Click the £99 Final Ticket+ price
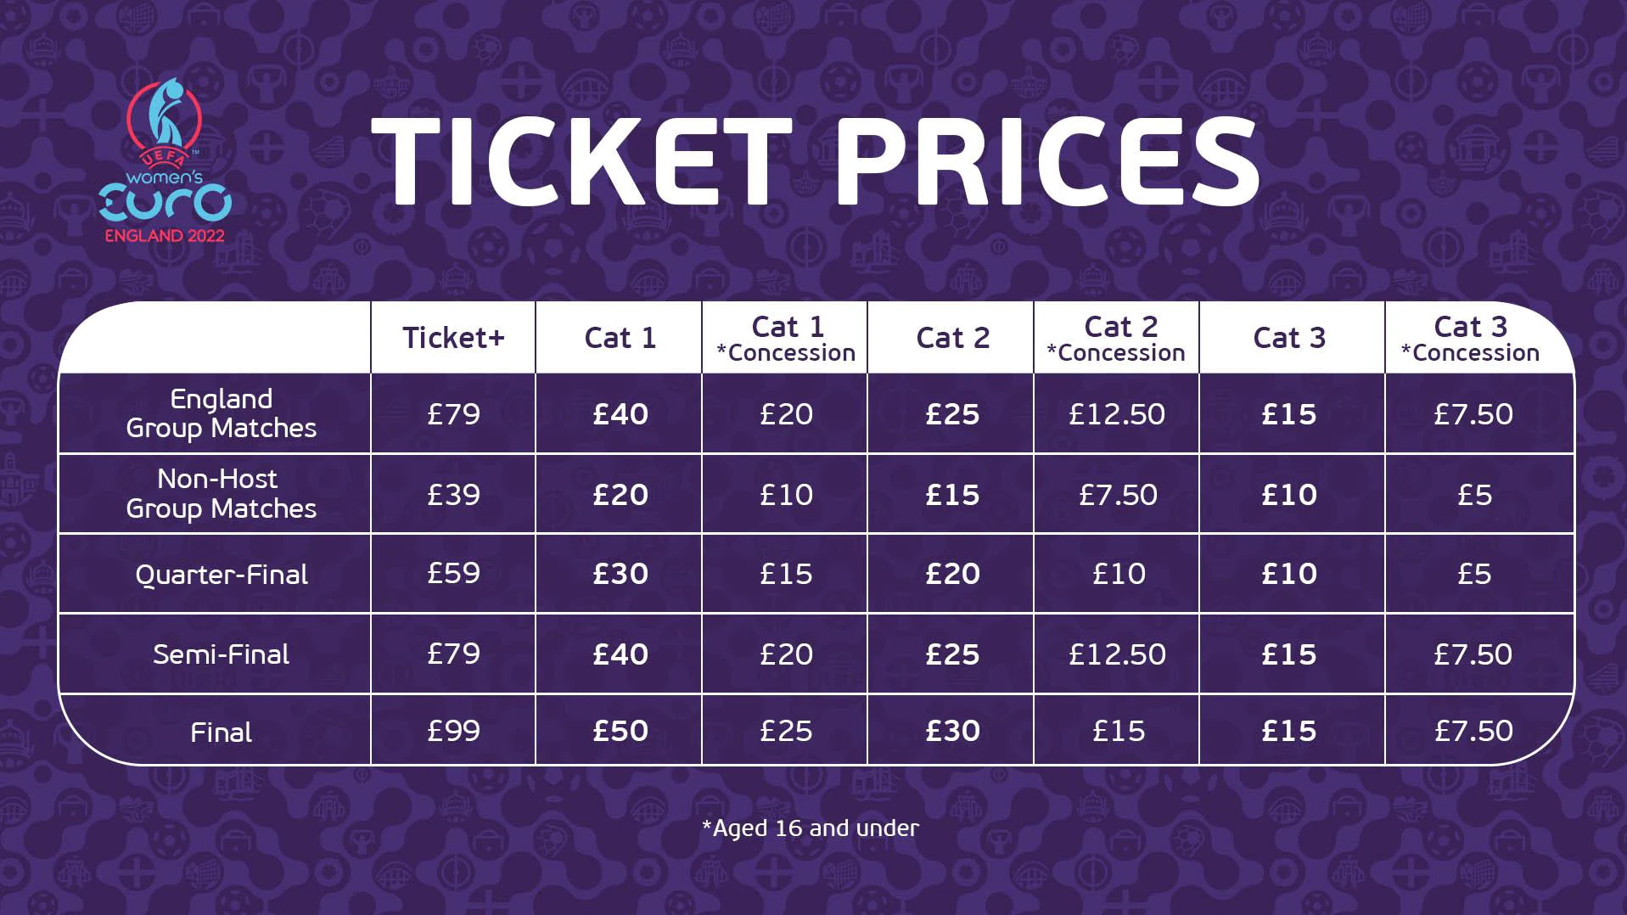This screenshot has height=915, width=1627. (x=453, y=731)
